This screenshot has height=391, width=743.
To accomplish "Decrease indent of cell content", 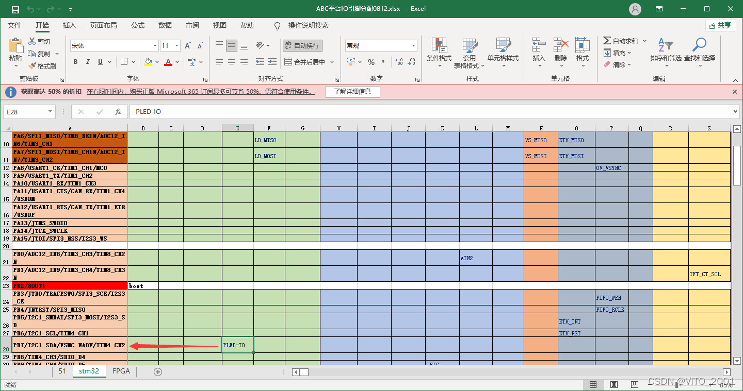I will (x=260, y=62).
